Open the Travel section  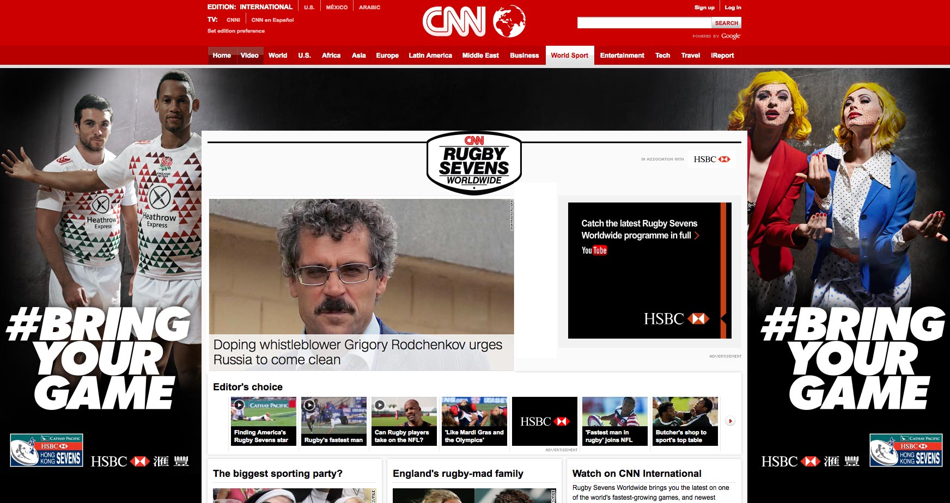tap(690, 56)
